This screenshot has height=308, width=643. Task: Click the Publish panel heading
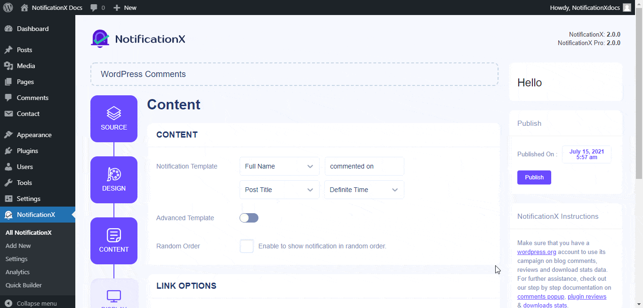click(x=529, y=123)
